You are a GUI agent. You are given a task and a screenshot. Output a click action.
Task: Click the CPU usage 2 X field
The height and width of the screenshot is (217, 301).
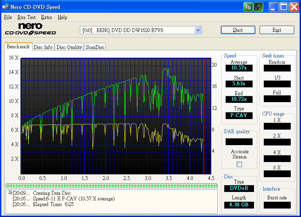click(277, 142)
